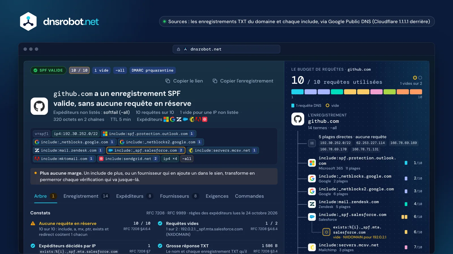The width and height of the screenshot is (453, 254).
Task: Click the GitHub avatar beside the SPF headline
Action: point(39,106)
